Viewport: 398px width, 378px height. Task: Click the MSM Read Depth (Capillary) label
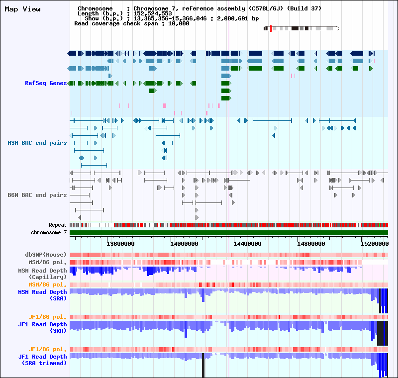coord(42,274)
